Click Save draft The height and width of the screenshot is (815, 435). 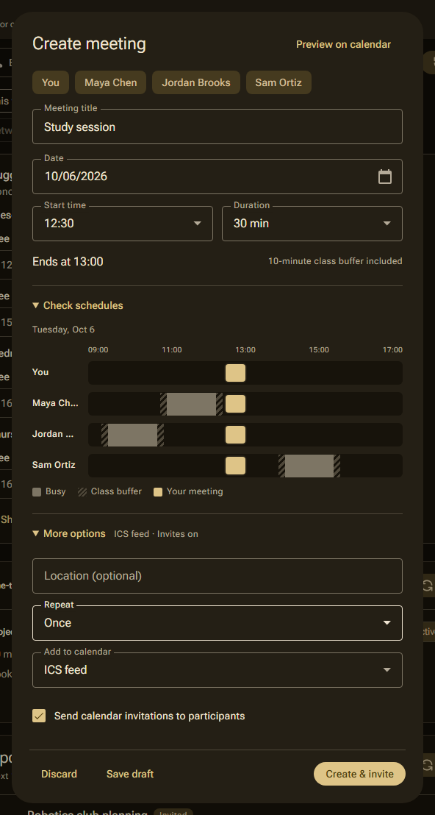(x=130, y=774)
